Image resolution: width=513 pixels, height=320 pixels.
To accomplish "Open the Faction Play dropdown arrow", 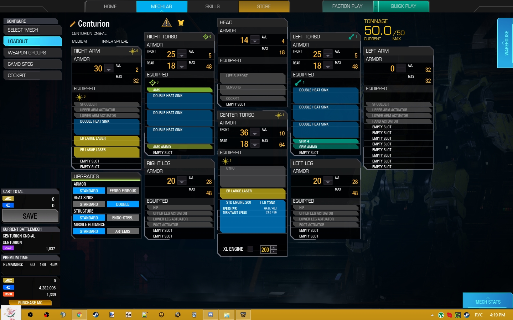I will click(375, 6).
